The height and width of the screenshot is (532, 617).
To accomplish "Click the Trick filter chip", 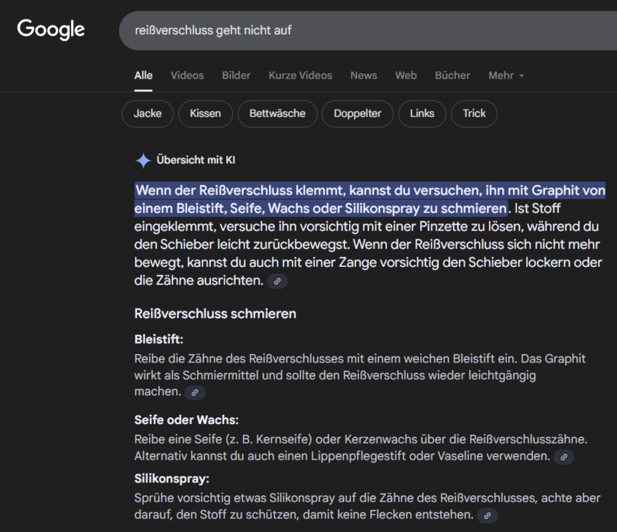I will pyautogui.click(x=474, y=114).
